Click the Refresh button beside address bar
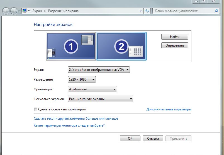Screen dimensions: 224x155 tap(147, 11)
